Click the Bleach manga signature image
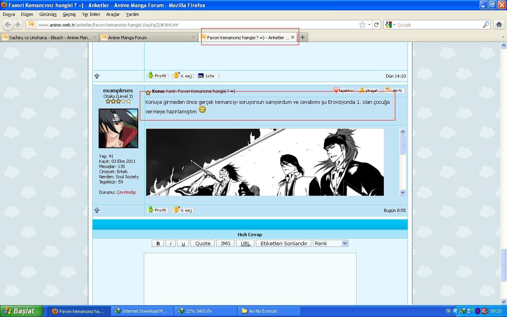The width and height of the screenshot is (507, 317). pos(265,162)
